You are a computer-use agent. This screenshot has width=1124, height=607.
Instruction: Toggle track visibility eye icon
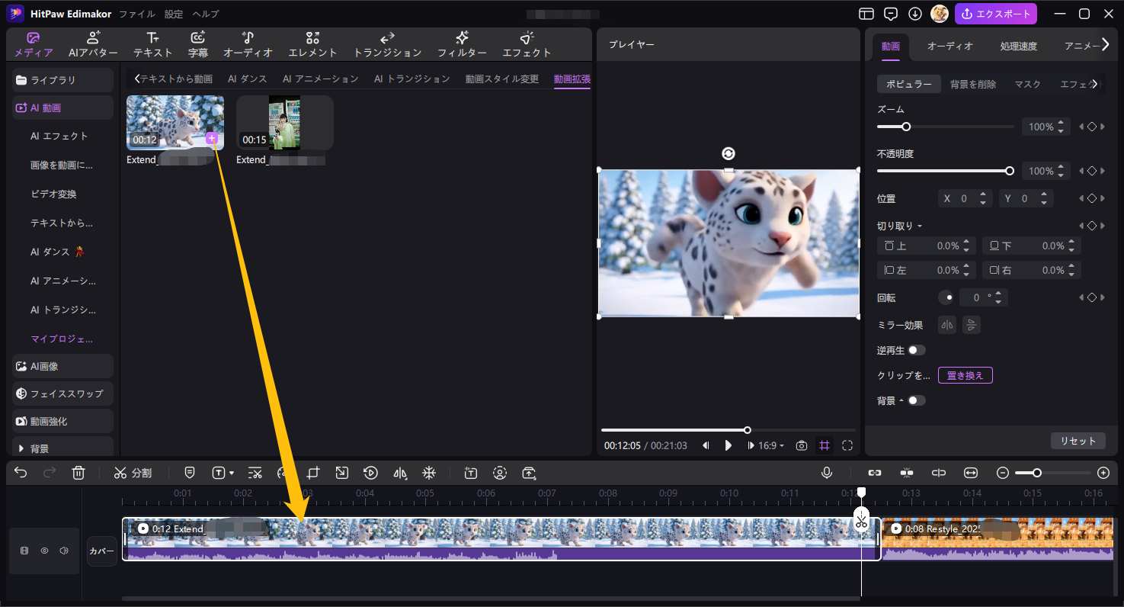tap(44, 551)
